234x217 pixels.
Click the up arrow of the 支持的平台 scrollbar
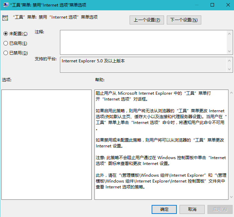(x=230, y=60)
